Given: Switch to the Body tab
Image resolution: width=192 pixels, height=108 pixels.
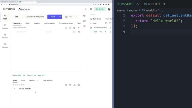Looking at the screenshot, I should click(x=28, y=23).
